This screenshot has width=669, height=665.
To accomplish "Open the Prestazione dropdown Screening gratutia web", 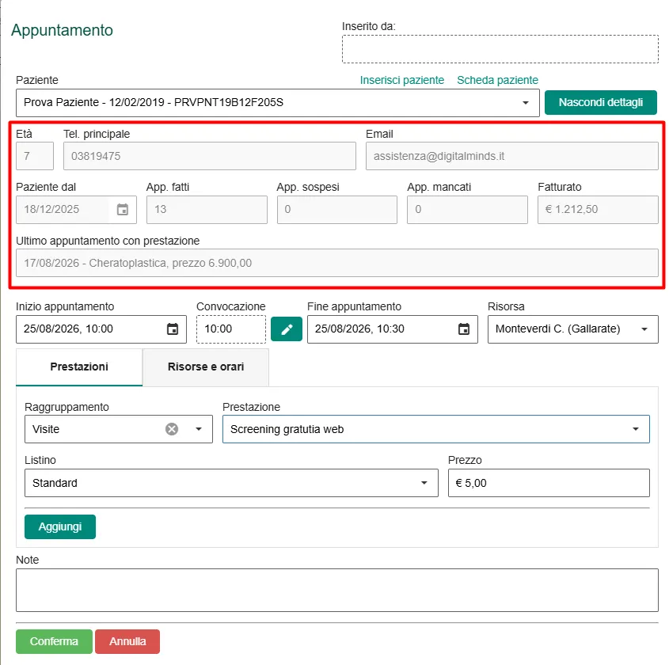I will [435, 429].
